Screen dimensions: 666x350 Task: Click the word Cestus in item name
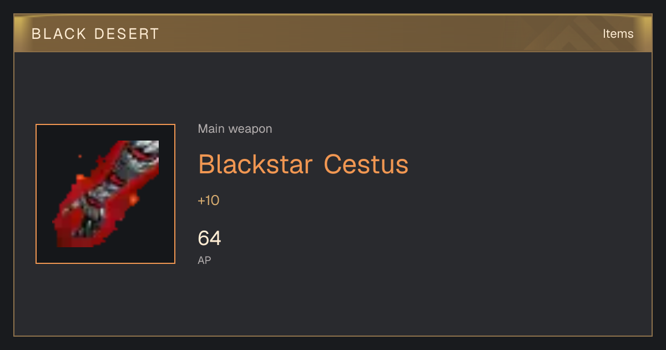[366, 164]
